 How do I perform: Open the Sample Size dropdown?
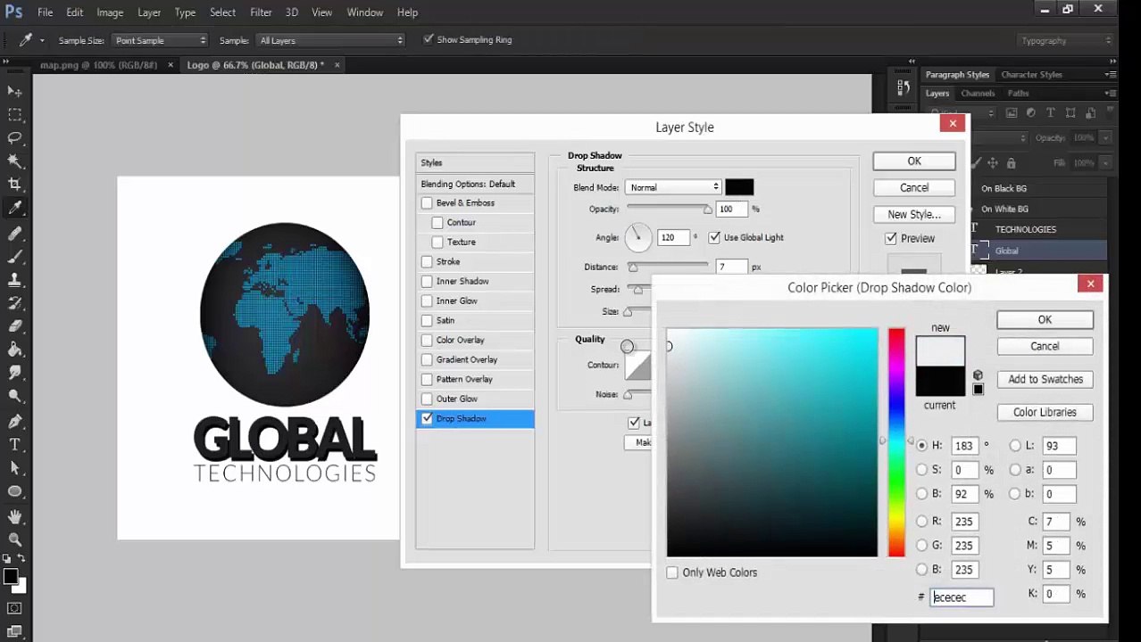tap(160, 40)
